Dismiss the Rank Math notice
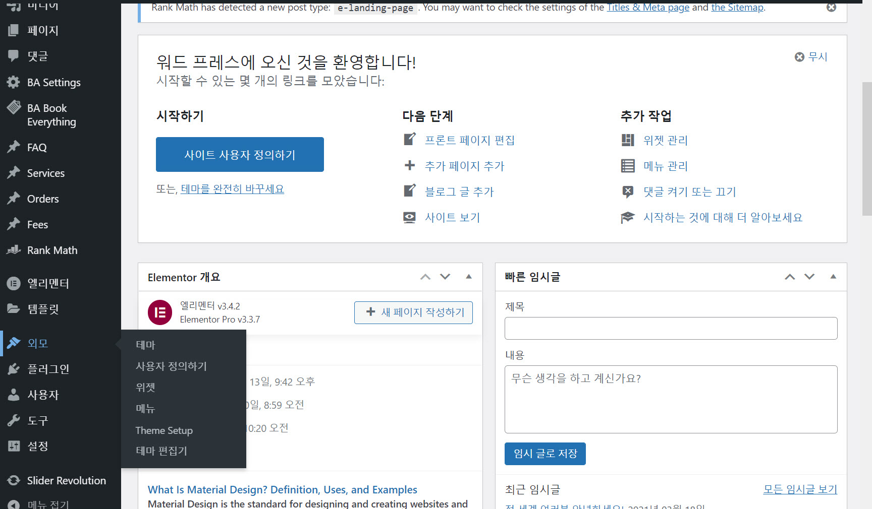The height and width of the screenshot is (509, 872). coord(831,7)
